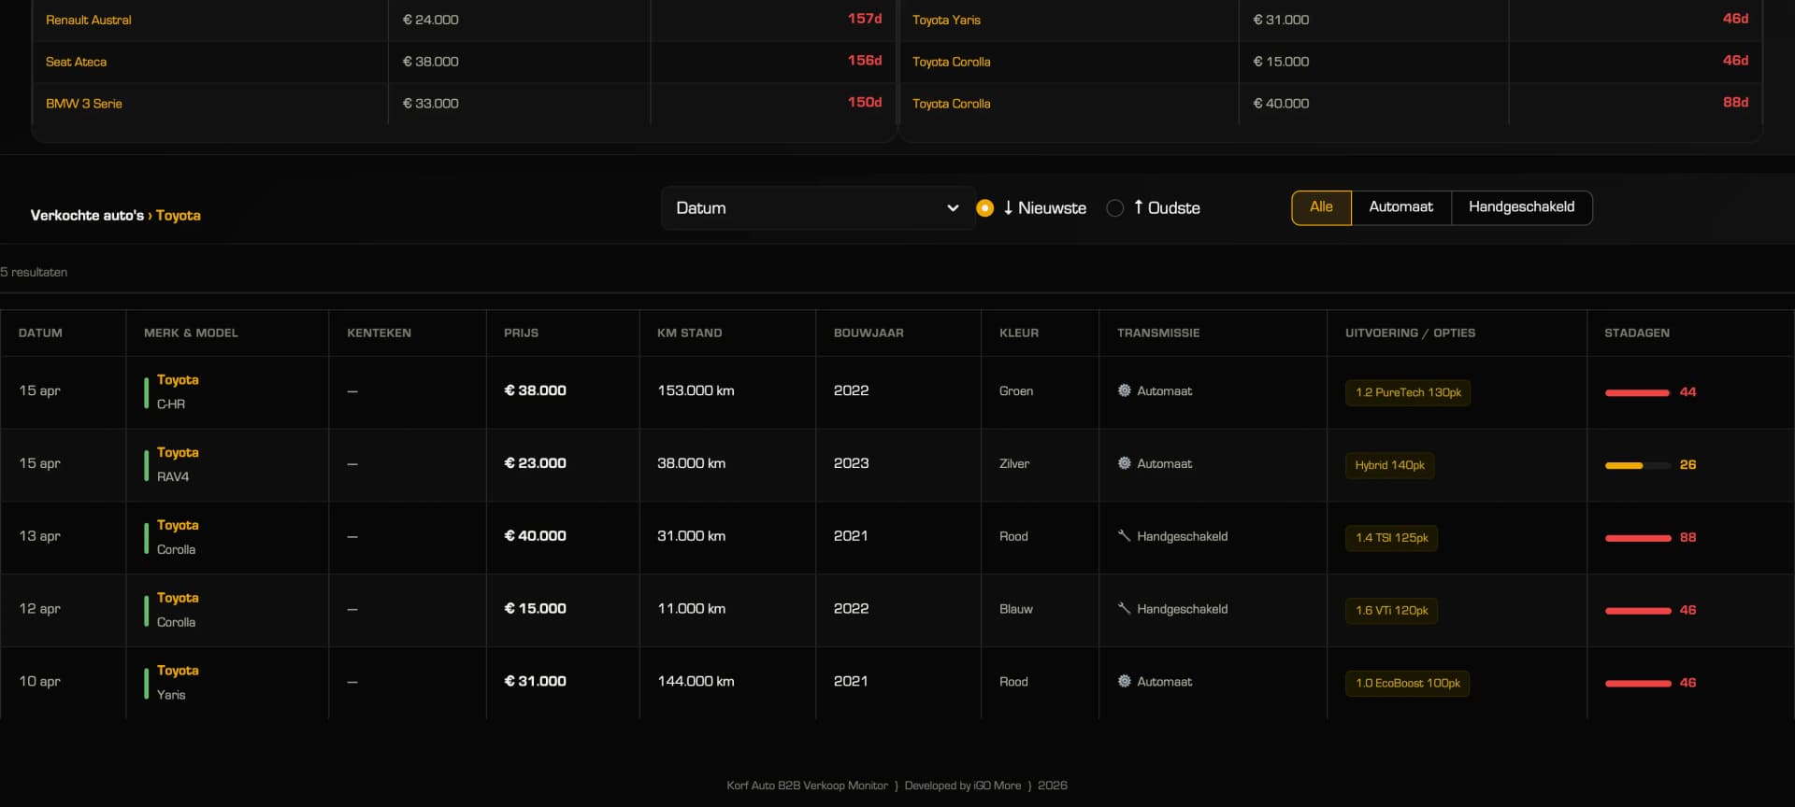Click the Verkochte auto's breadcrumb link

(x=87, y=216)
